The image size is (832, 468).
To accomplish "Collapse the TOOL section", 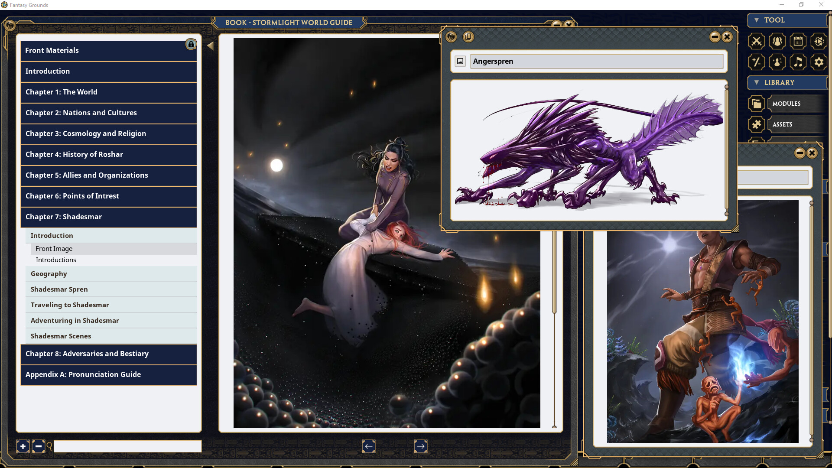I will 756,20.
